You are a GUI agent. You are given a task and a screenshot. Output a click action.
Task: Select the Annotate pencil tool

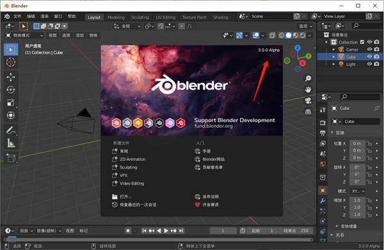[10, 130]
